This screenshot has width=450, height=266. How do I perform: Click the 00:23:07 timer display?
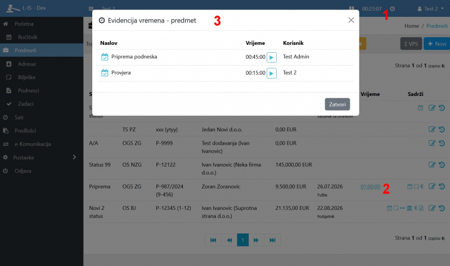tap(372, 9)
